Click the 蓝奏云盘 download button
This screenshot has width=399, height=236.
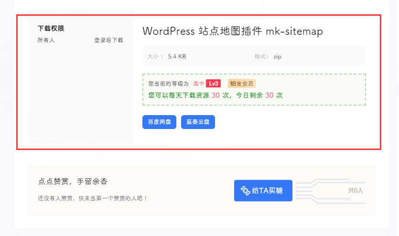(x=198, y=122)
